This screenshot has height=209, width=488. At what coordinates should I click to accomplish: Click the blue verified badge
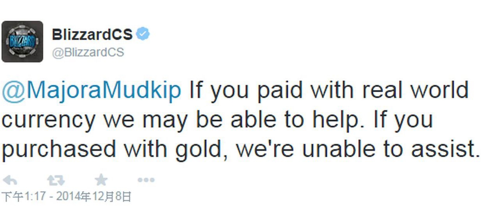coord(144,35)
